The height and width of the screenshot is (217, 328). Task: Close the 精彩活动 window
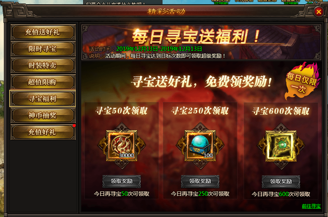319,12
